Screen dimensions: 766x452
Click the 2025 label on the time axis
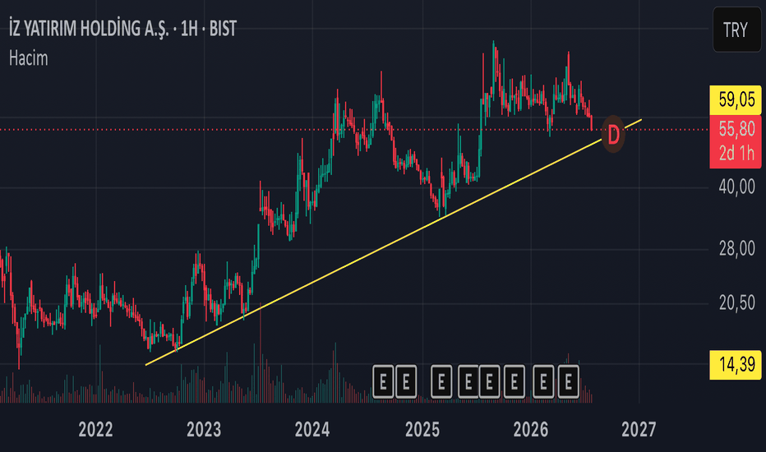422,430
